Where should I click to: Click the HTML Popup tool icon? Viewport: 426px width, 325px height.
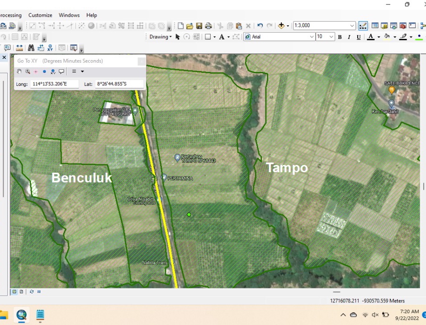(x=7, y=48)
